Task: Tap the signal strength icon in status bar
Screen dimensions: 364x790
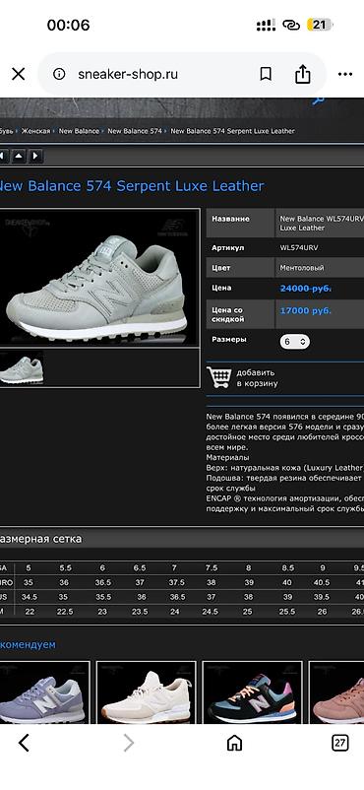Action: point(266,26)
